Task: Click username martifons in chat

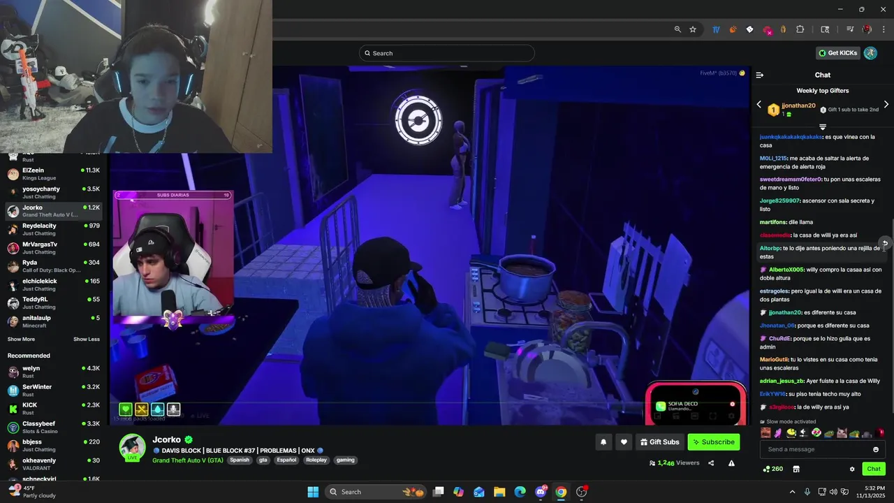Action: click(773, 222)
